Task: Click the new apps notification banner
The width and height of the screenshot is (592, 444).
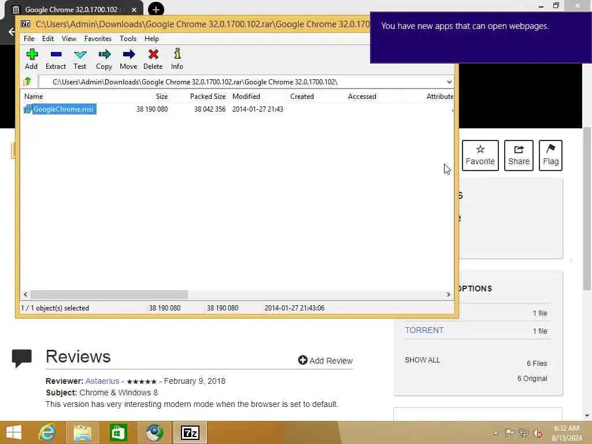Action: pyautogui.click(x=480, y=38)
